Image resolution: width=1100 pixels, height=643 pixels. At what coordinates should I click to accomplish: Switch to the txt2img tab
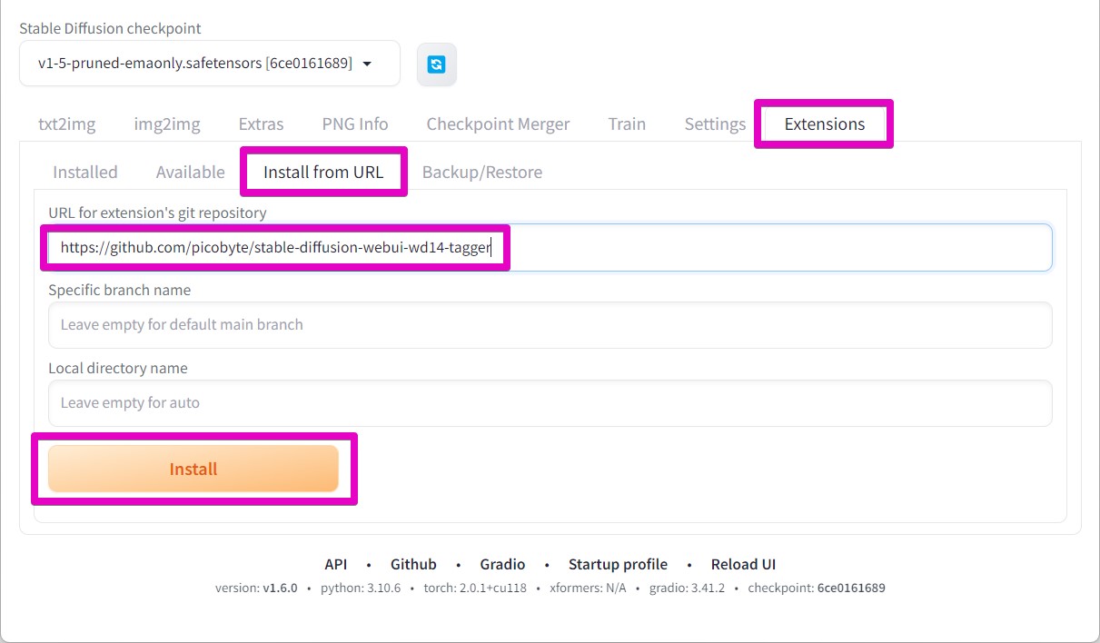(x=66, y=124)
